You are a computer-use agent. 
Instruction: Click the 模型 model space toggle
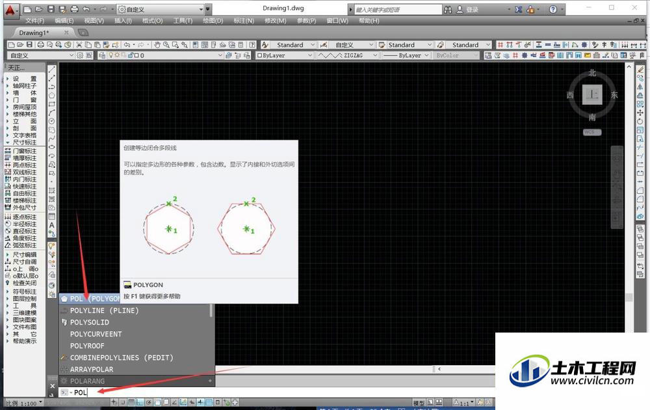click(418, 403)
